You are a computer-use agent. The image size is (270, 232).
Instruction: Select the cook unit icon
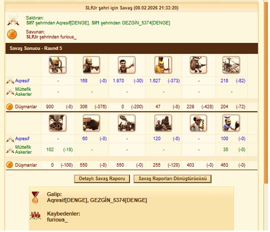point(231,123)
